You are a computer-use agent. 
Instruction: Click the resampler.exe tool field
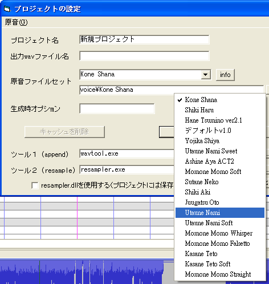[127, 169]
